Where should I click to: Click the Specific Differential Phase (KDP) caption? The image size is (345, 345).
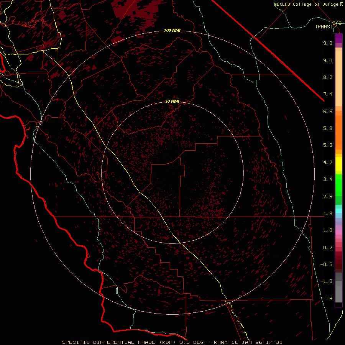coord(120,342)
